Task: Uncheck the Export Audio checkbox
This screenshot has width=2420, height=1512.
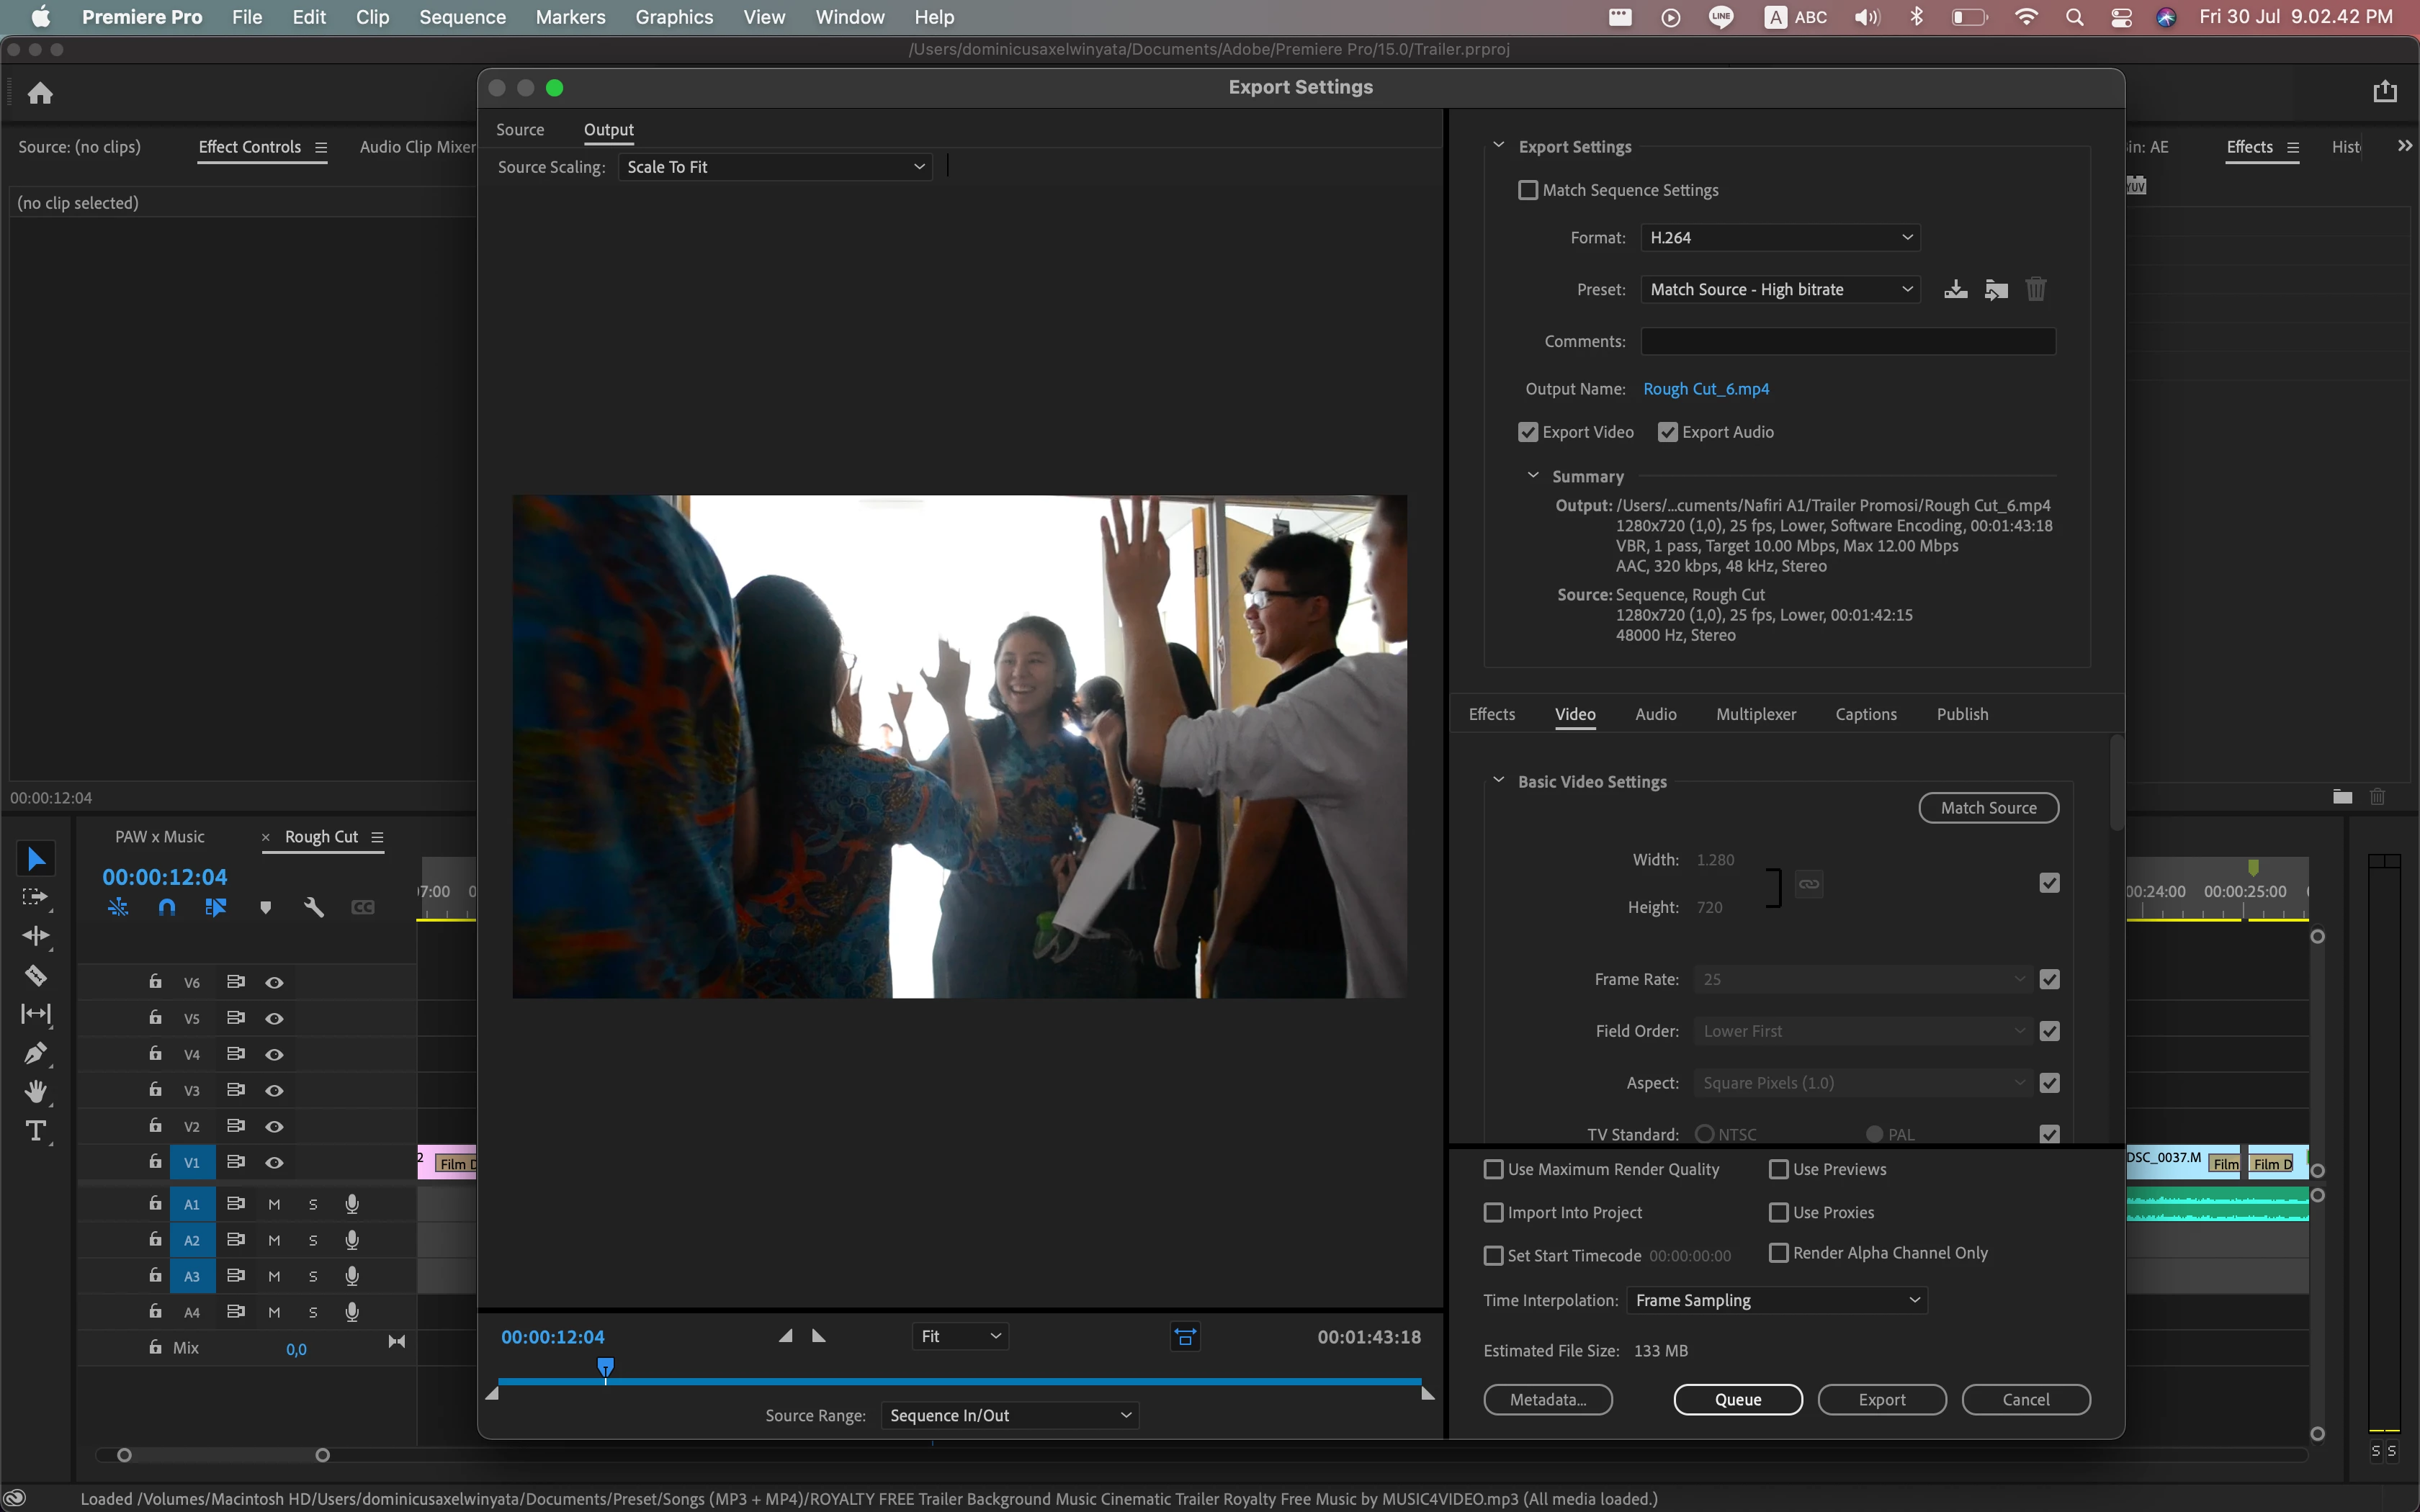Action: point(1667,432)
